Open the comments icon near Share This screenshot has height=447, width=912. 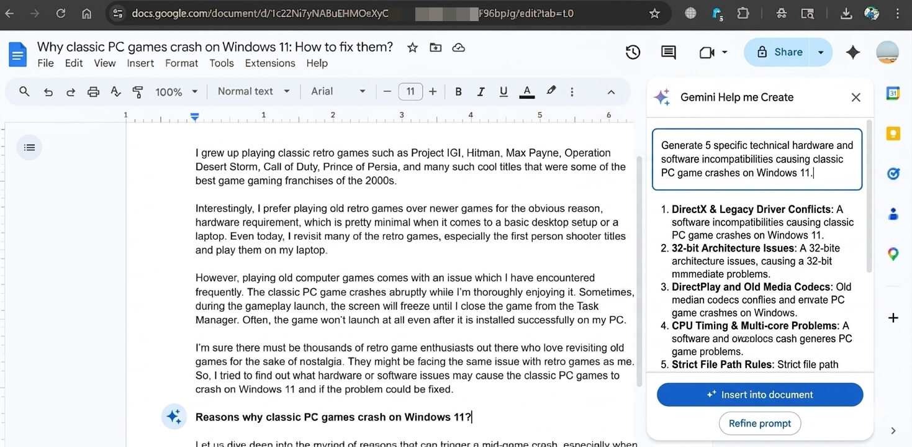[x=667, y=52]
